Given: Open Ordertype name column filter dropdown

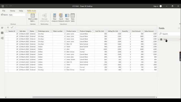Looking at the screenshot, I should (x=51, y=31).
